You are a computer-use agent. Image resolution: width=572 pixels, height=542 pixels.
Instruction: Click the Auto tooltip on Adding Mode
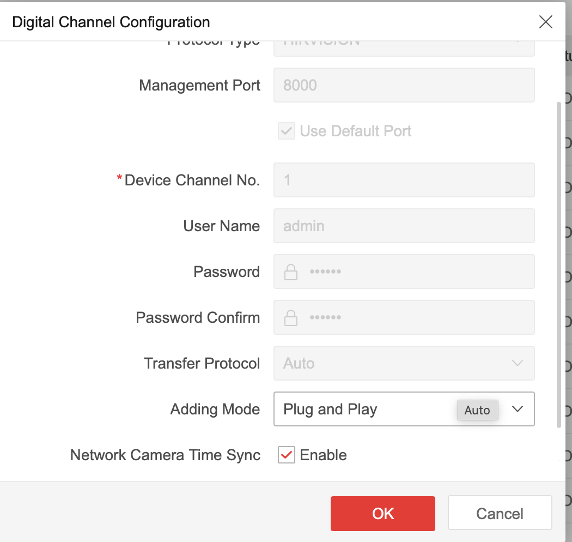tap(477, 411)
